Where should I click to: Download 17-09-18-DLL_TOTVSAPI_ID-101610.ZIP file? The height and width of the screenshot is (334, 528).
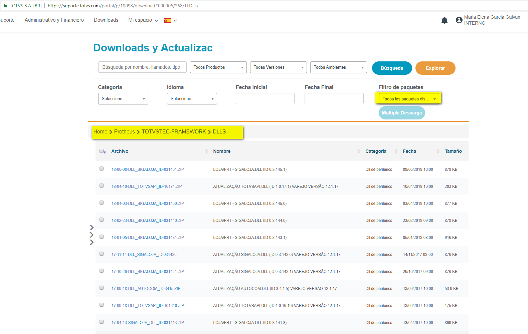click(148, 306)
